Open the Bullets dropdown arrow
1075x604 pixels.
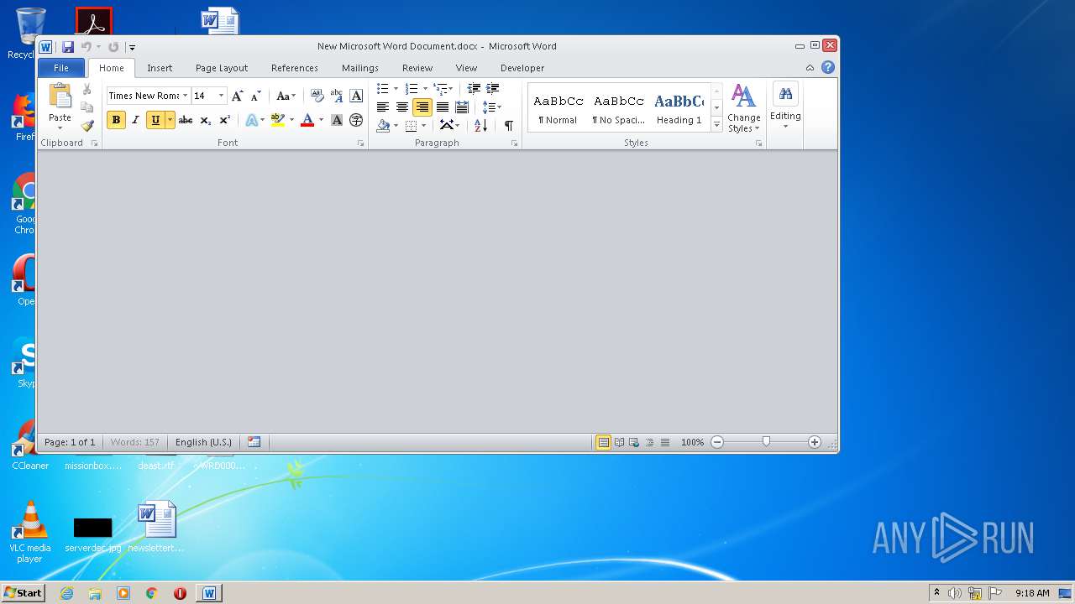tap(396, 89)
